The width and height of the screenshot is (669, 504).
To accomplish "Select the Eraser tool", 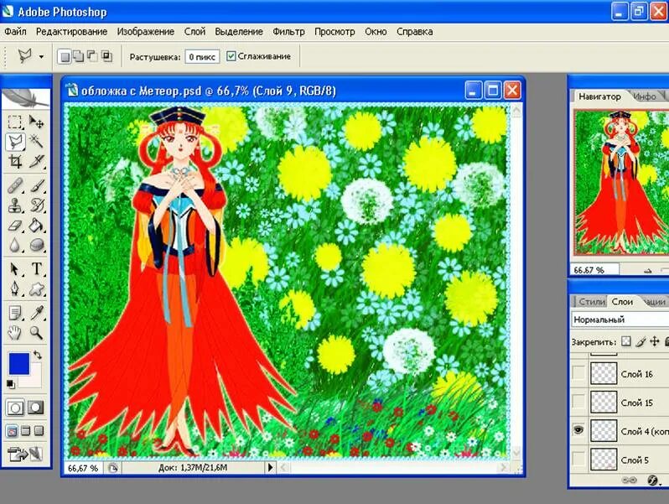I will pyautogui.click(x=15, y=225).
